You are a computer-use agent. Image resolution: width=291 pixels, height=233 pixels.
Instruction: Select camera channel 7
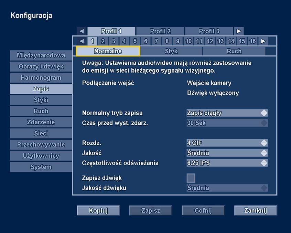coord(156,41)
